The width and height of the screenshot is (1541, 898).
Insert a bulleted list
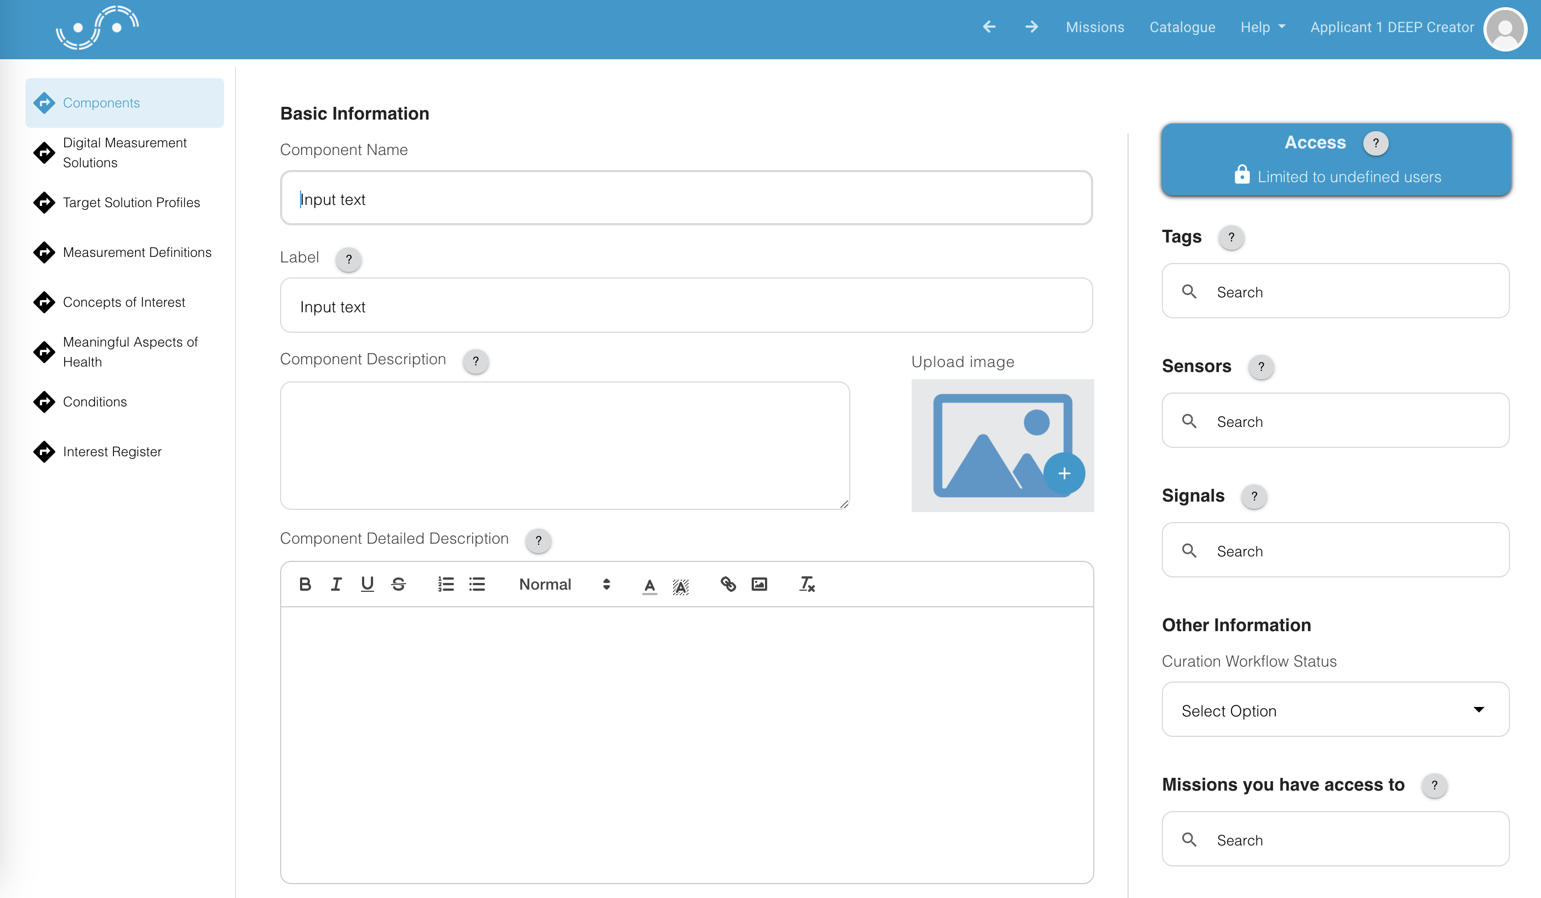click(477, 584)
